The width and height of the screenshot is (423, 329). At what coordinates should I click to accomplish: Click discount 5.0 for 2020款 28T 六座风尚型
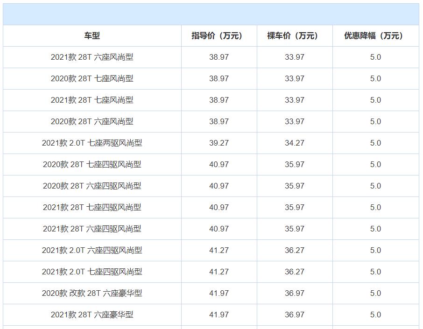pos(375,121)
